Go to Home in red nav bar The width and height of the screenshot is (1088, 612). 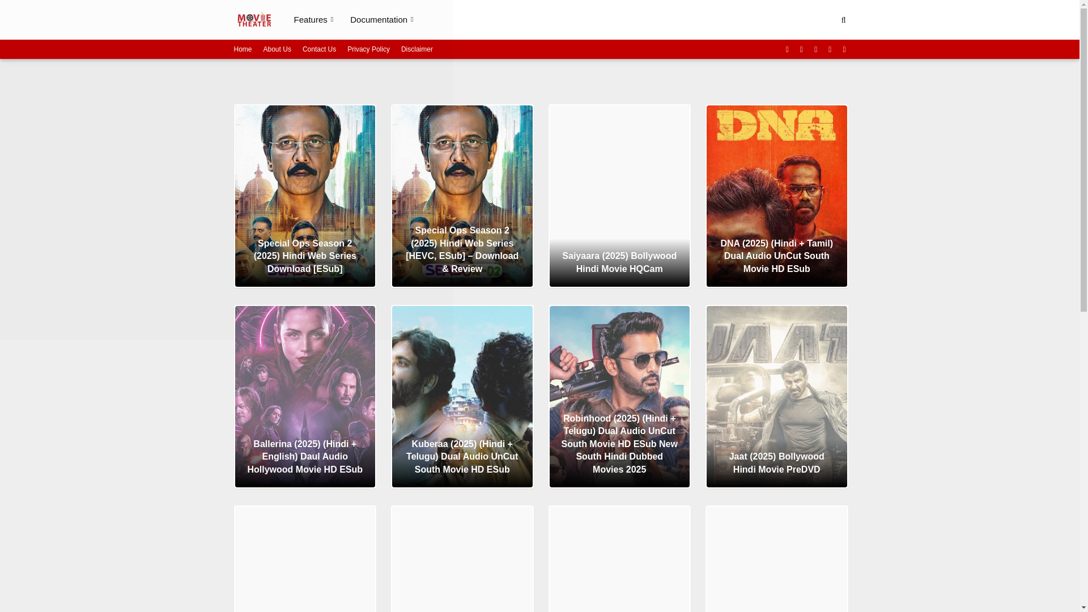(243, 49)
